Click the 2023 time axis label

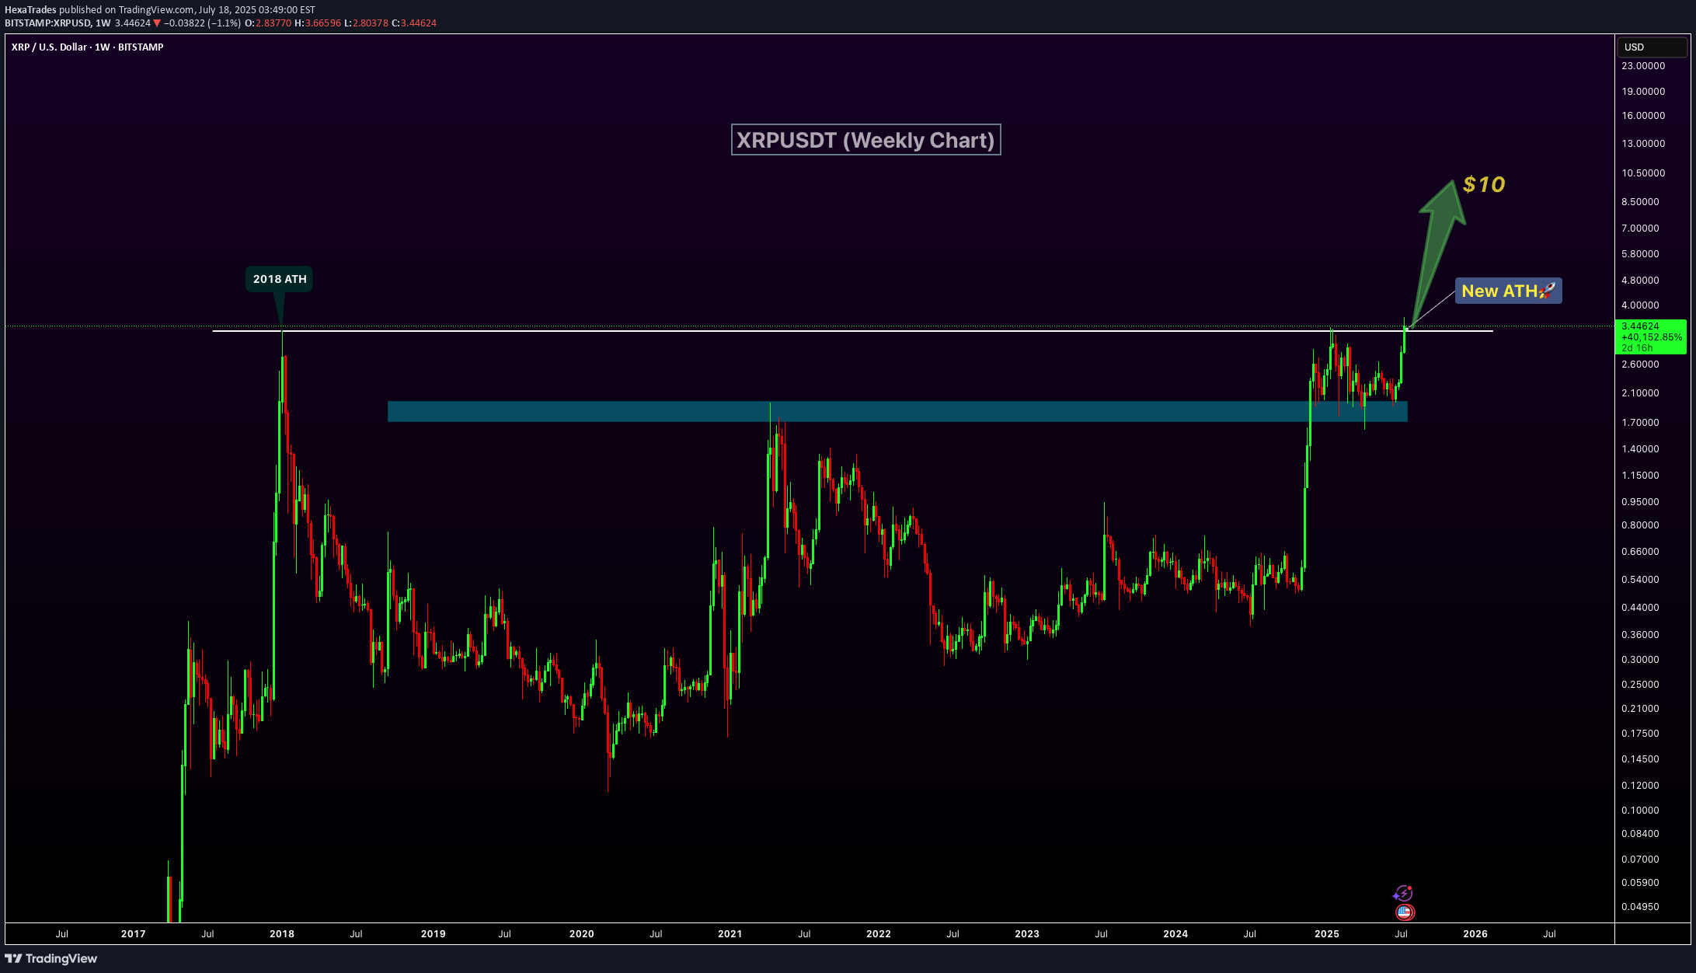coord(1027,934)
